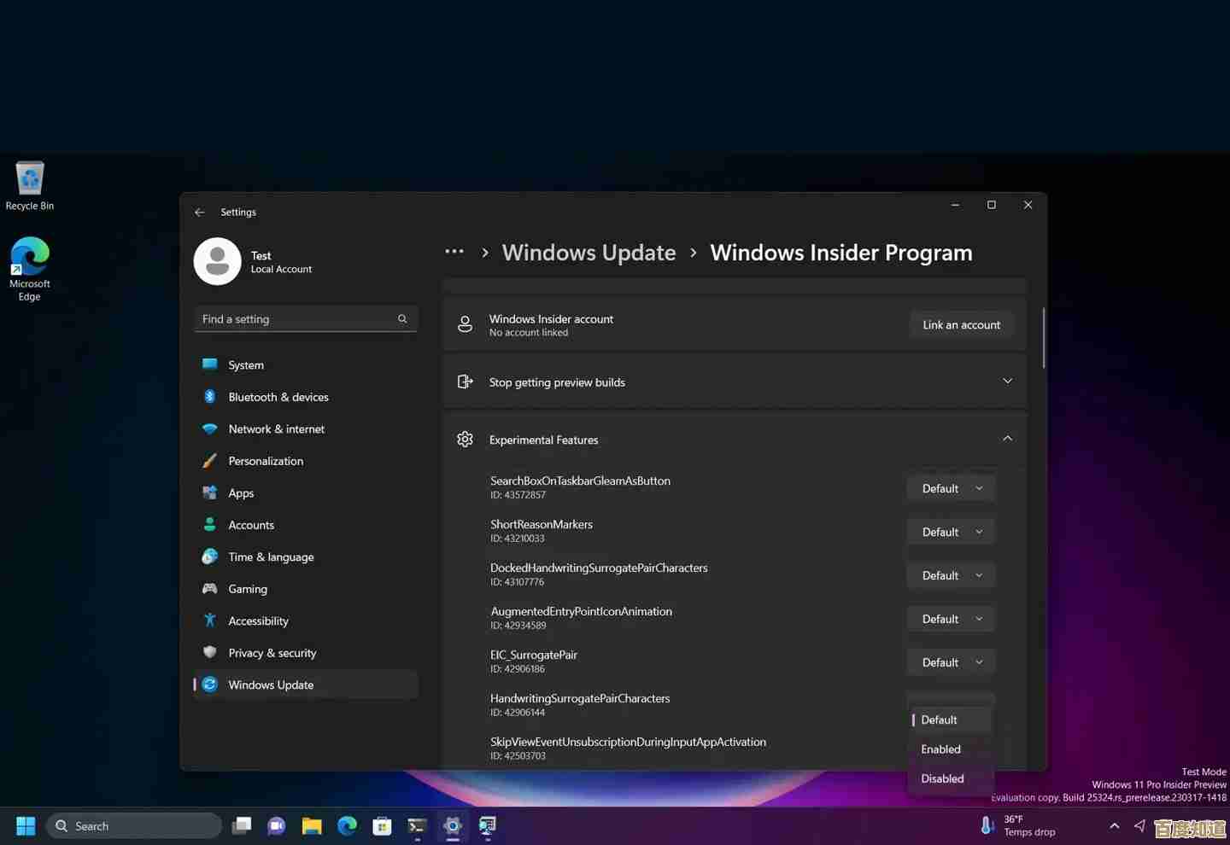Open Accessibility settings in the sidebar
This screenshot has width=1230, height=845.
pos(258,621)
